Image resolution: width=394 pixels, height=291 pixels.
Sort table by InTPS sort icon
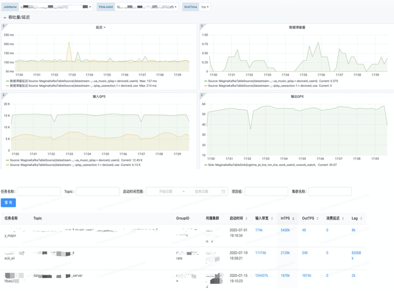pos(293,218)
